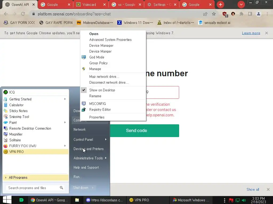Viewport: 273px width, 204px height.
Task: Open Help and Support
Action: (86, 167)
